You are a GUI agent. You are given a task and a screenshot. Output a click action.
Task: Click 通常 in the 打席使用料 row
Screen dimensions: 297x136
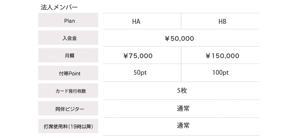point(183,125)
